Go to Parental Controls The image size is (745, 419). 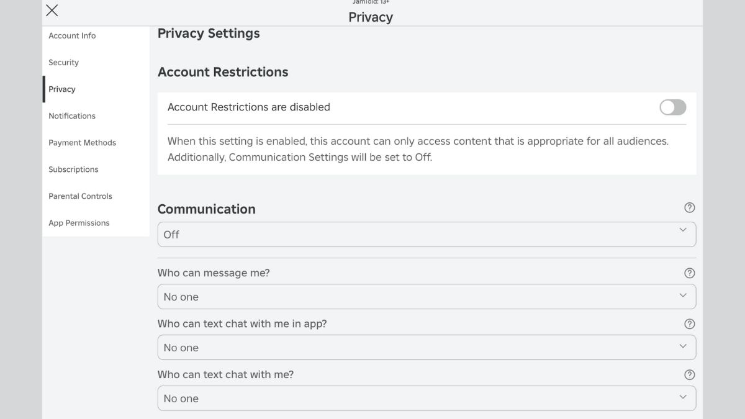tap(80, 196)
